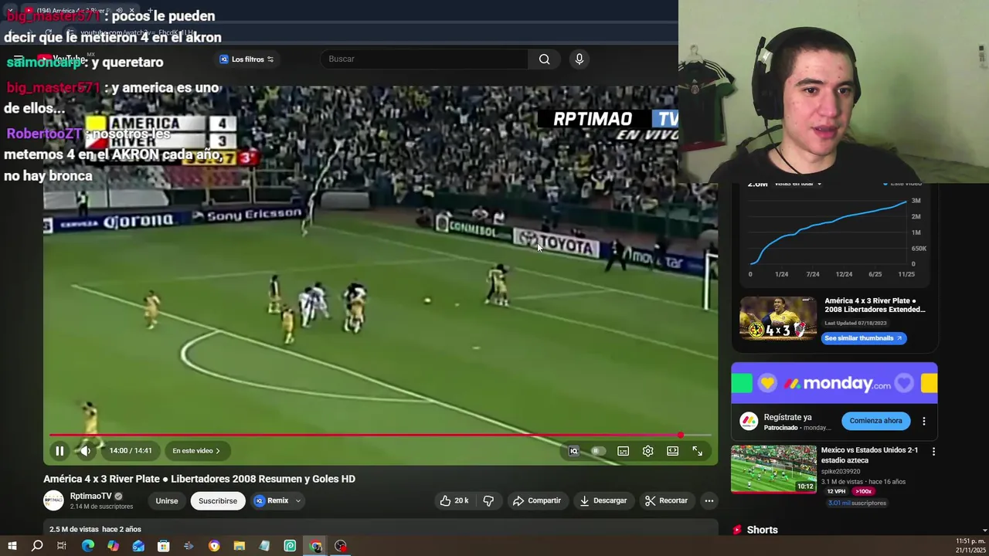Click the YouTube search magnifier button
The image size is (989, 556).
tap(545, 59)
